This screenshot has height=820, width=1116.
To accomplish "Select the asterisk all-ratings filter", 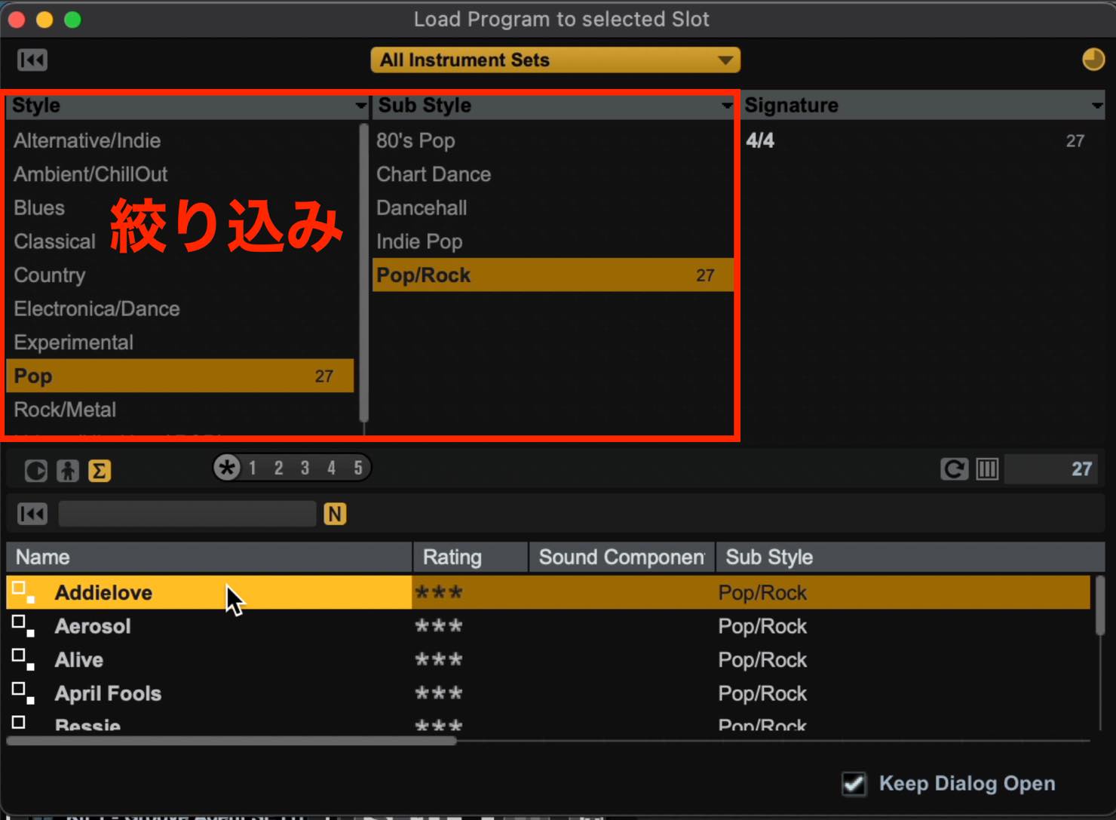I will tap(227, 468).
